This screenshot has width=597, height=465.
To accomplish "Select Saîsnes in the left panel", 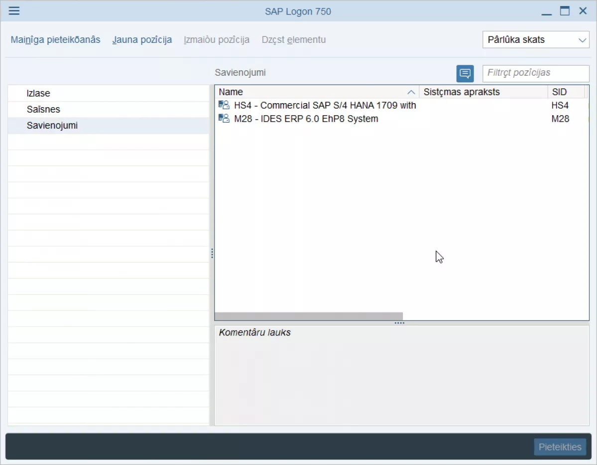I will tap(109, 109).
